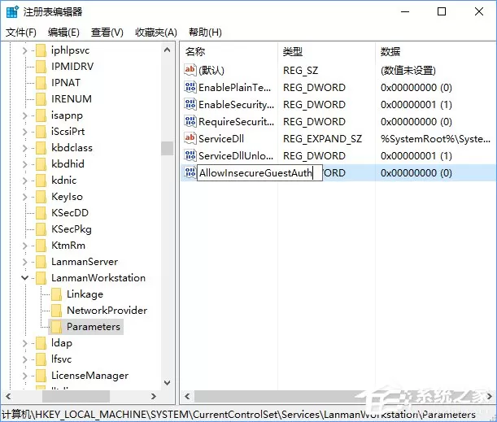Image resolution: width=497 pixels, height=422 pixels.
Task: Select the NetworkProvider folder icon
Action: (x=56, y=311)
